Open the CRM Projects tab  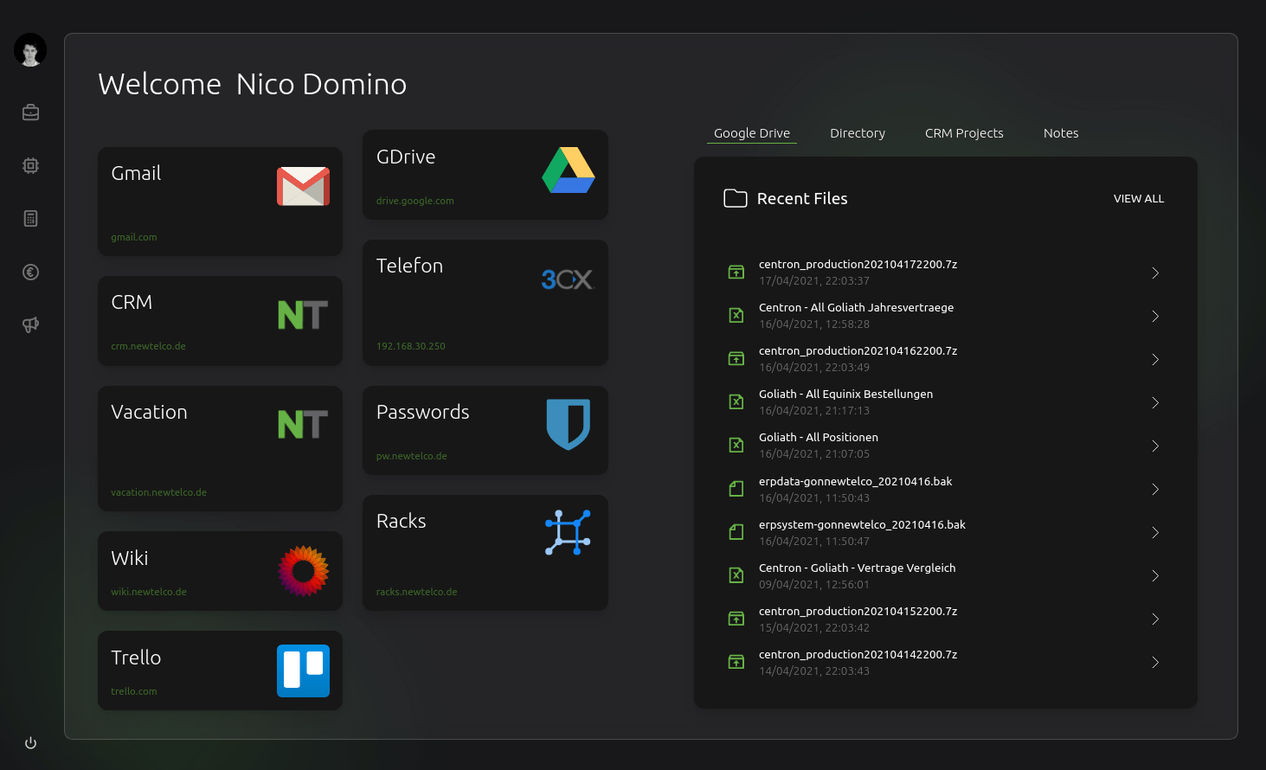964,133
